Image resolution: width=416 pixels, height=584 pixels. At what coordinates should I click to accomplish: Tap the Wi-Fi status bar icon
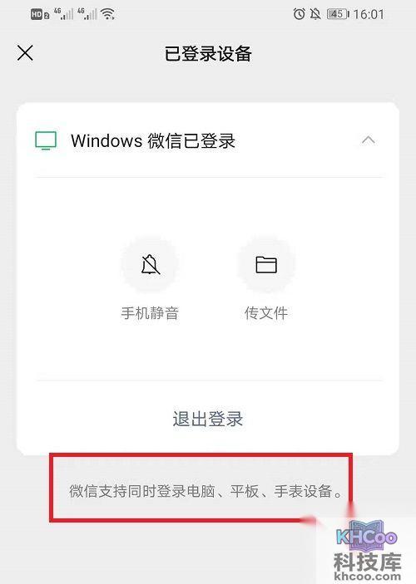(108, 14)
